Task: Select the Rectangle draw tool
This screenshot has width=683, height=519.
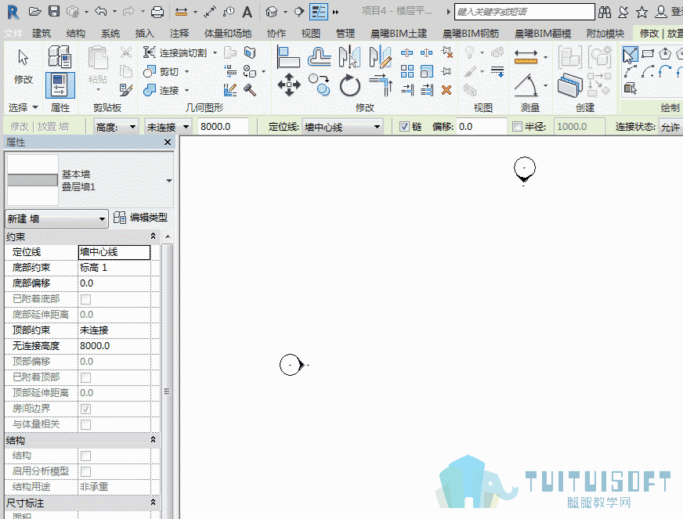Action: coord(649,54)
